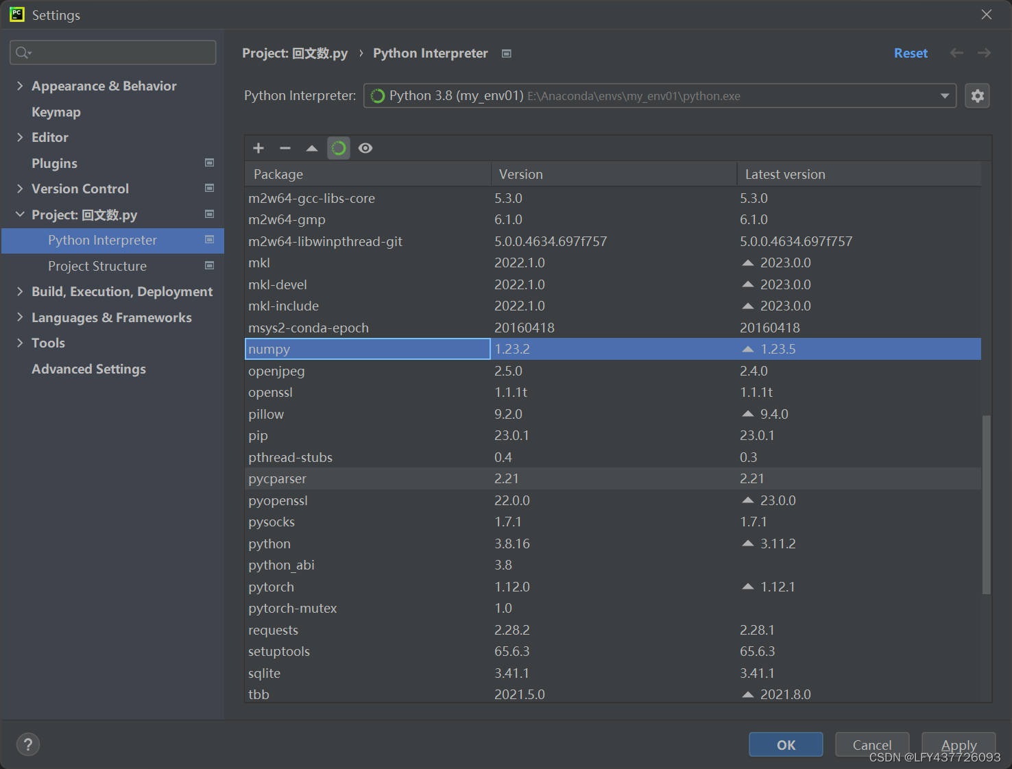Collapse the Project: 回文数.py section
This screenshot has height=769, width=1012.
[20, 215]
